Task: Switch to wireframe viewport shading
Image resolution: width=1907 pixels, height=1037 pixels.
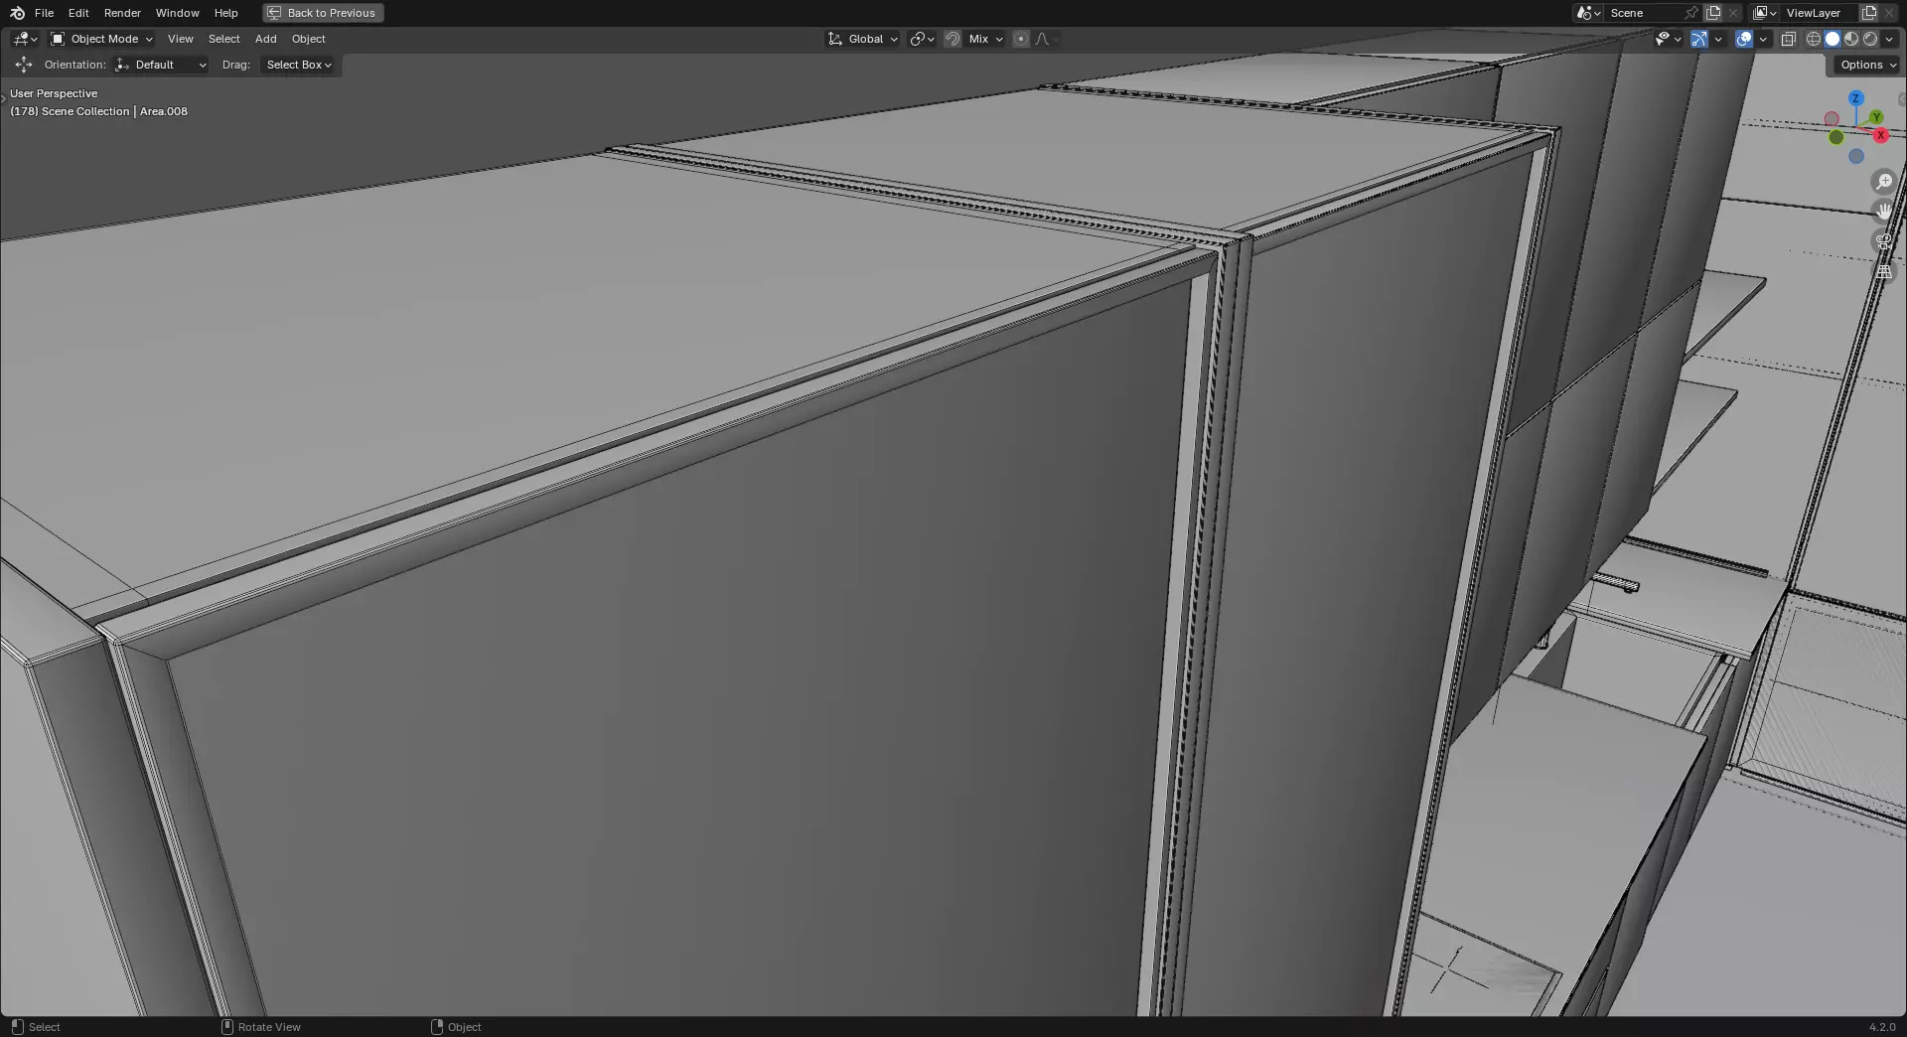Action: tap(1814, 39)
